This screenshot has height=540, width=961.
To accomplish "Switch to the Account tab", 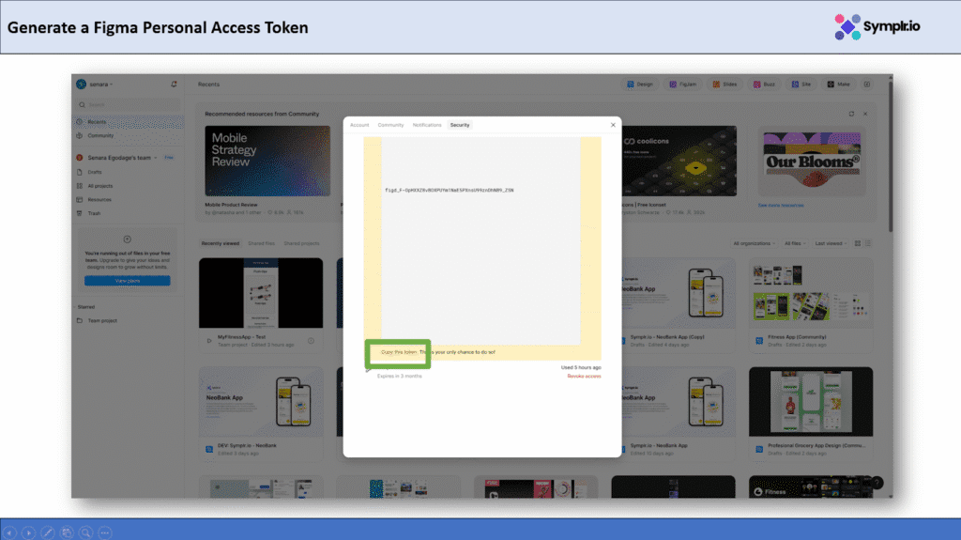I will point(359,125).
